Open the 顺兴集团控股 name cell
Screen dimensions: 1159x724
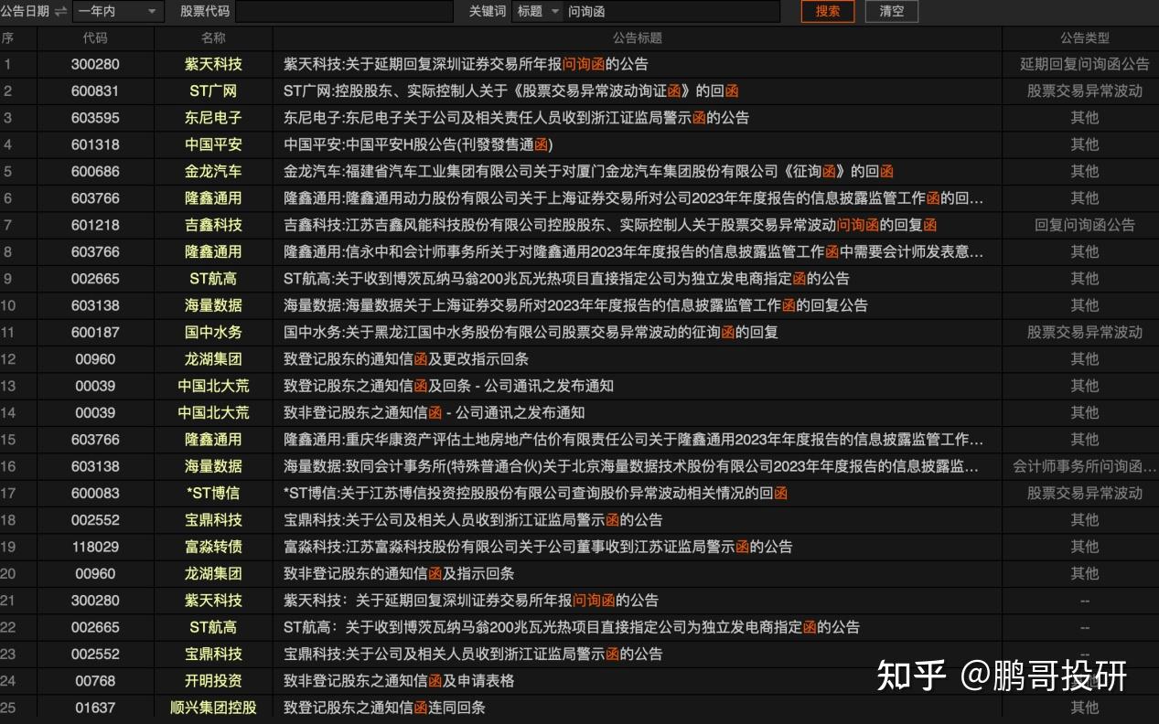coord(213,708)
